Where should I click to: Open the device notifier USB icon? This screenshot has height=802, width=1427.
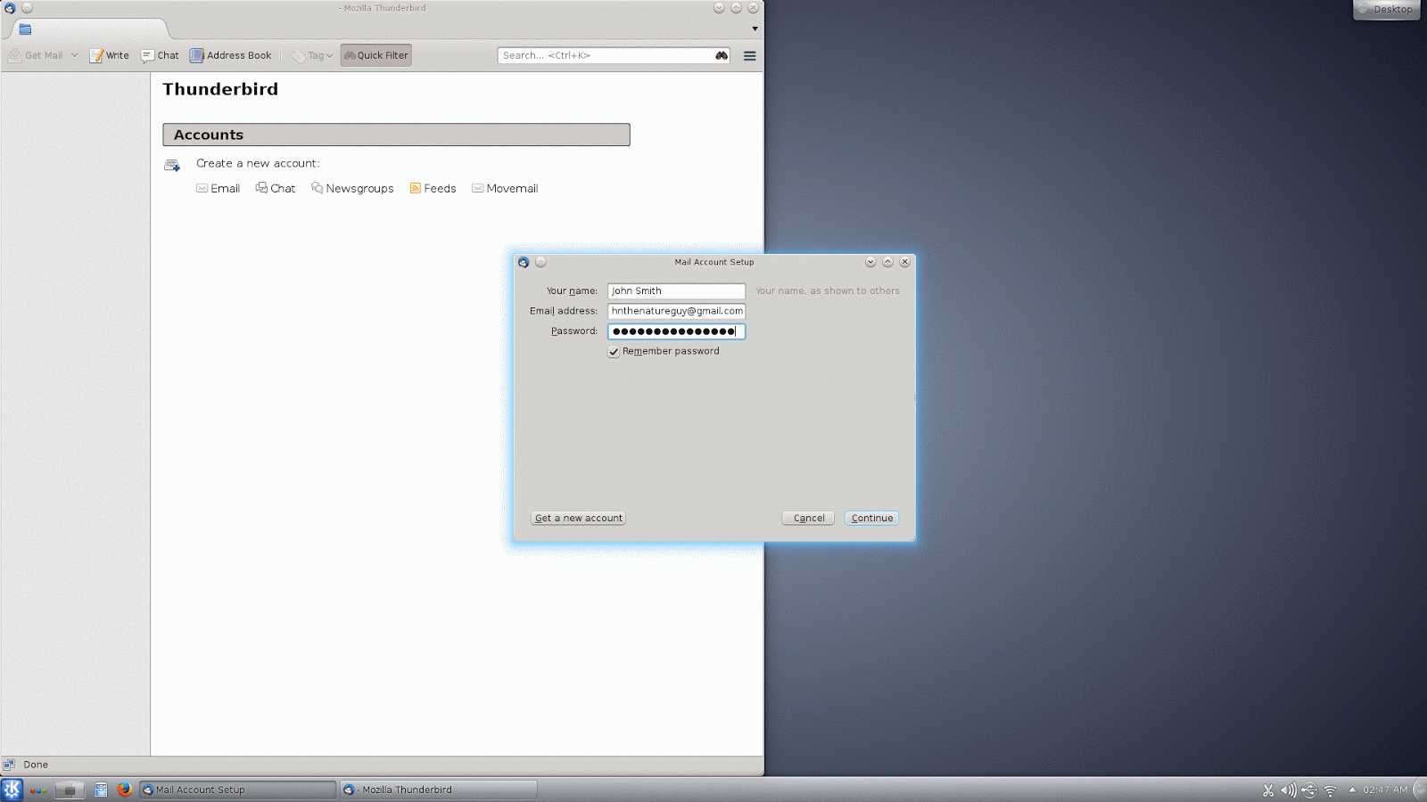coord(1309,790)
